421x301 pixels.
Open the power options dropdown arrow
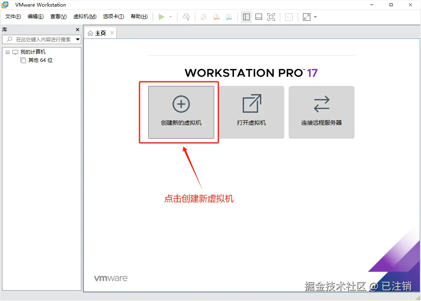170,17
